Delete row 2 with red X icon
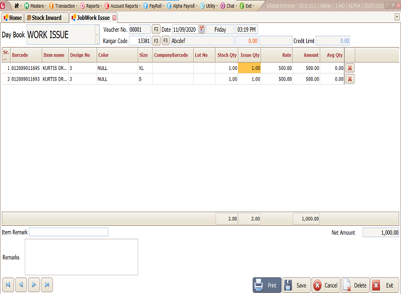401x294 pixels. (350, 79)
